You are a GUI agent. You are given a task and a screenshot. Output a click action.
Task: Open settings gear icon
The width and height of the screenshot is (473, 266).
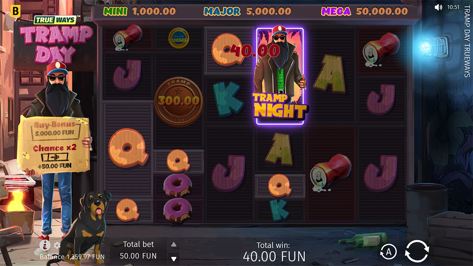[x=57, y=246]
